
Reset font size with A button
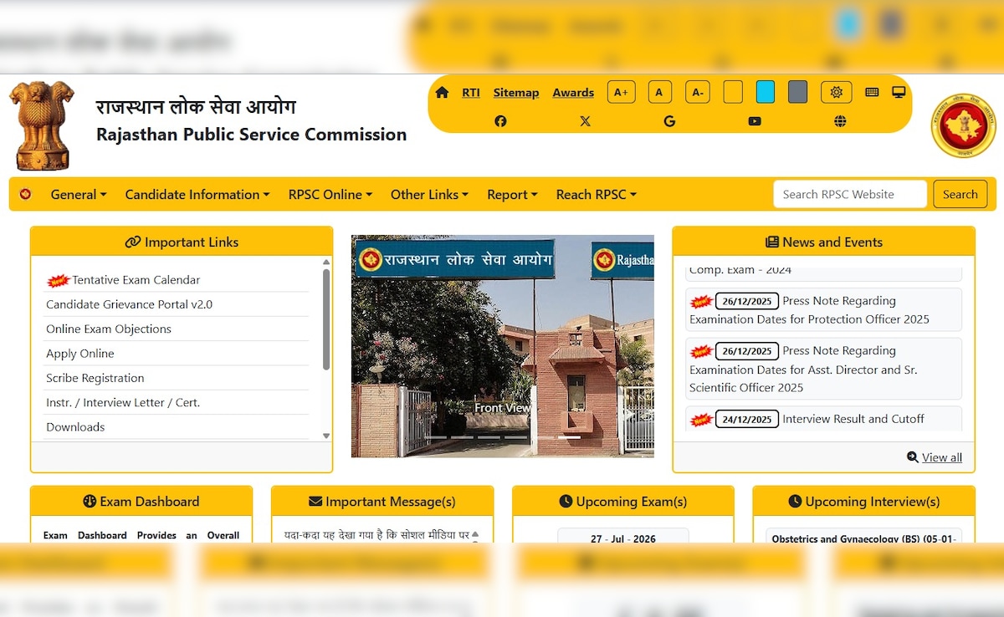[x=659, y=93]
